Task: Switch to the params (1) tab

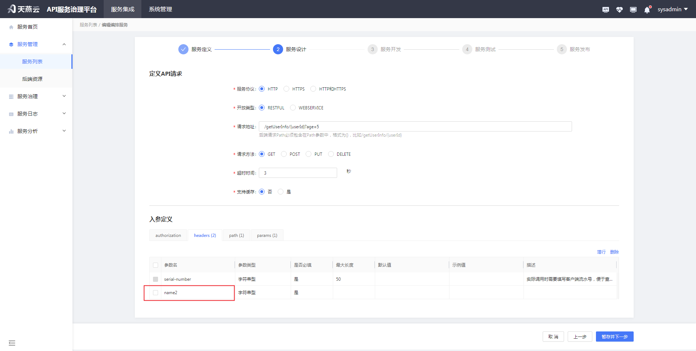Action: click(x=267, y=235)
